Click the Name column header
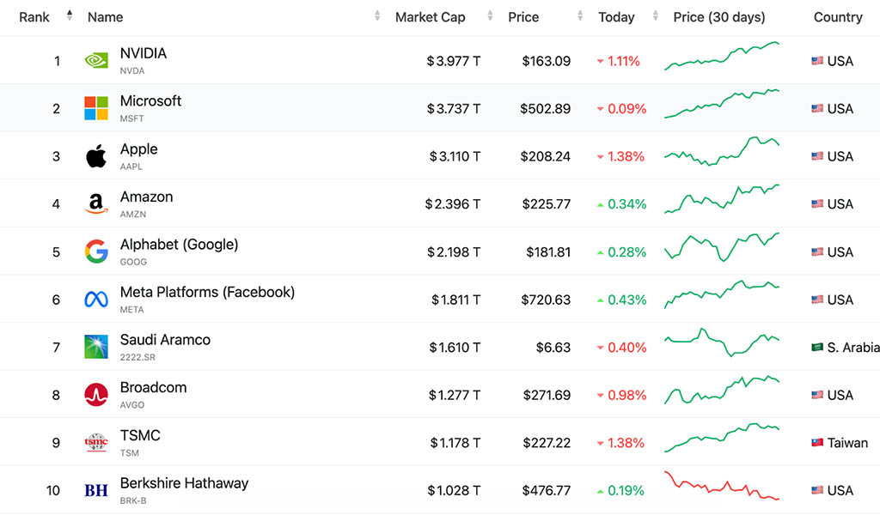 tap(105, 17)
